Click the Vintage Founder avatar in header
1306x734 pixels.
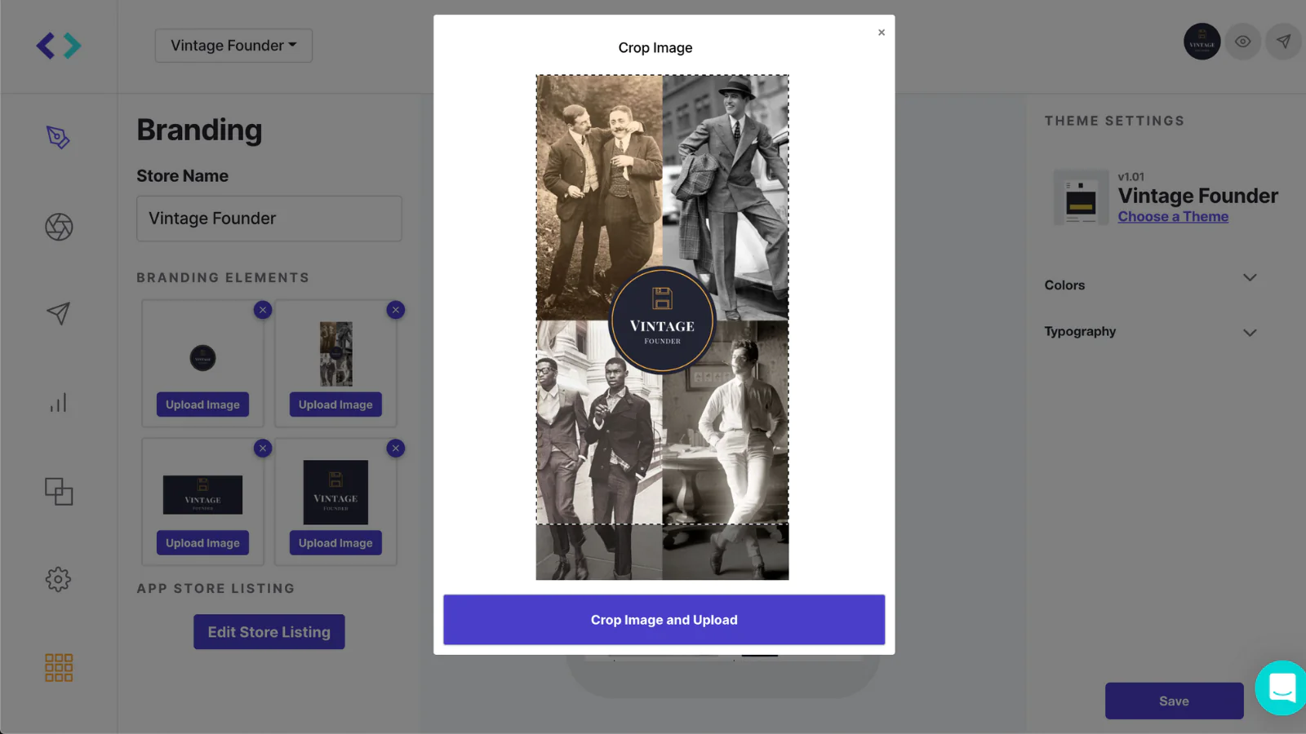pos(1202,42)
